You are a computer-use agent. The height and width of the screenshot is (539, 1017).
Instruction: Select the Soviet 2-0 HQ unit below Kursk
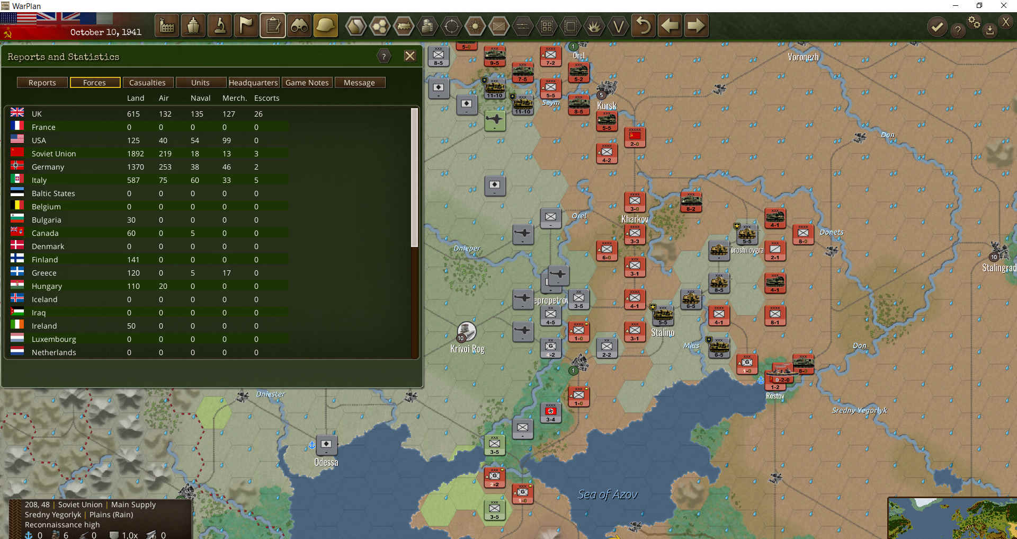tap(635, 137)
